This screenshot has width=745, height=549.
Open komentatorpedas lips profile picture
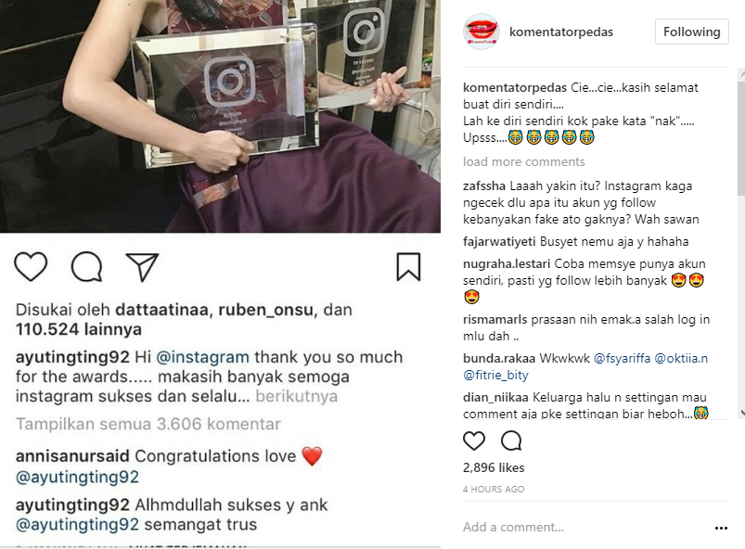click(481, 32)
